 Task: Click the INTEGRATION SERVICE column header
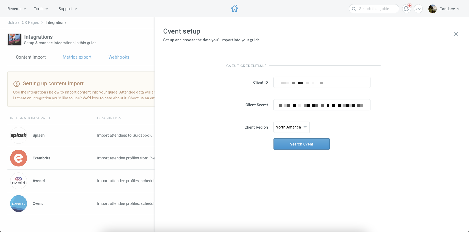tap(31, 118)
